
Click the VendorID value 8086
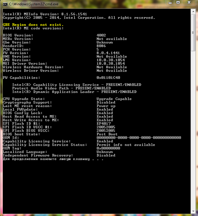pos(101,46)
